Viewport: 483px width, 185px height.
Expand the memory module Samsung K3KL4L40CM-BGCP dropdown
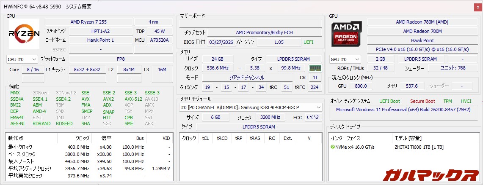[x=251, y=107]
